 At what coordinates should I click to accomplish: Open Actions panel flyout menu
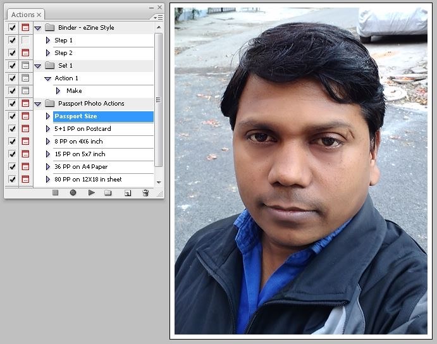pos(159,18)
